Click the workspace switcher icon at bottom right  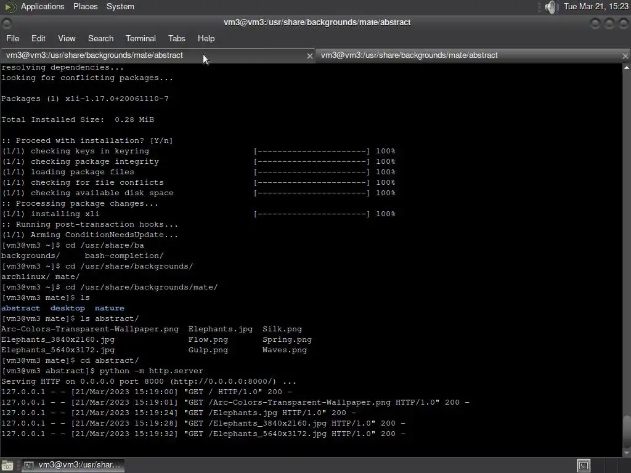(x=584, y=466)
